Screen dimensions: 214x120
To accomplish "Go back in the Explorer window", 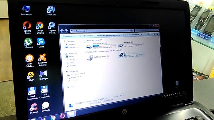I will [x=62, y=31].
